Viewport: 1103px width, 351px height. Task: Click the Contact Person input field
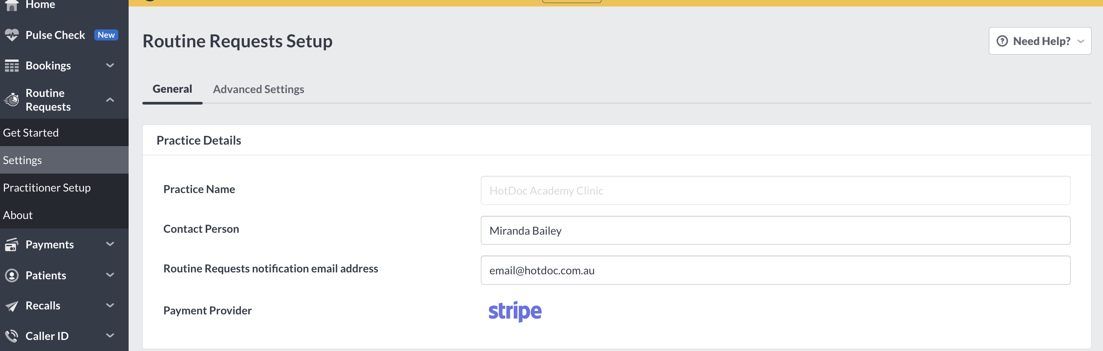775,230
